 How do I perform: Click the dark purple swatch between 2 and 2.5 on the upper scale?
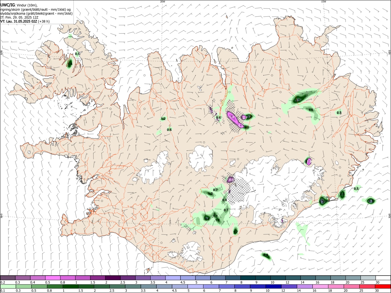(x=112, y=278)
